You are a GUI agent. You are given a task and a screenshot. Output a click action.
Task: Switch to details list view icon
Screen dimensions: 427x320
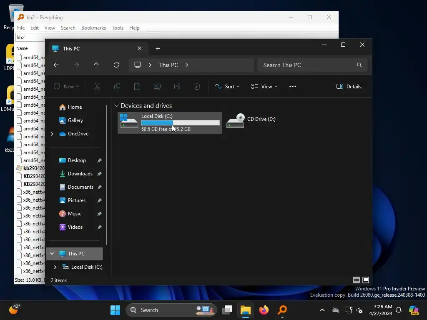(357, 280)
